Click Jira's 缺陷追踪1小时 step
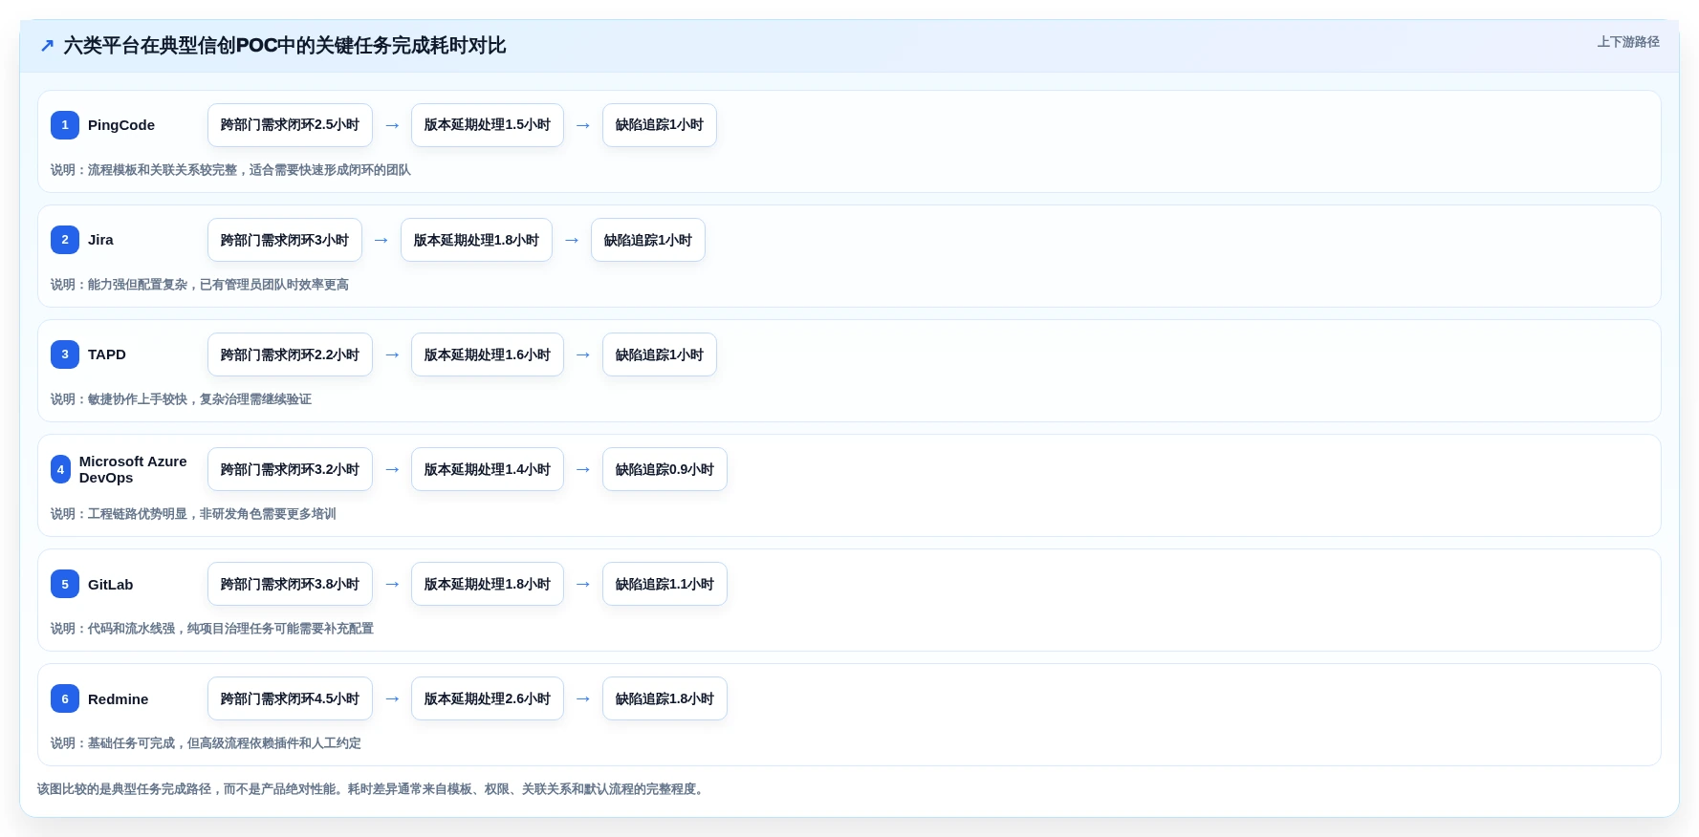Viewport: 1699px width, 837px height. click(x=648, y=240)
